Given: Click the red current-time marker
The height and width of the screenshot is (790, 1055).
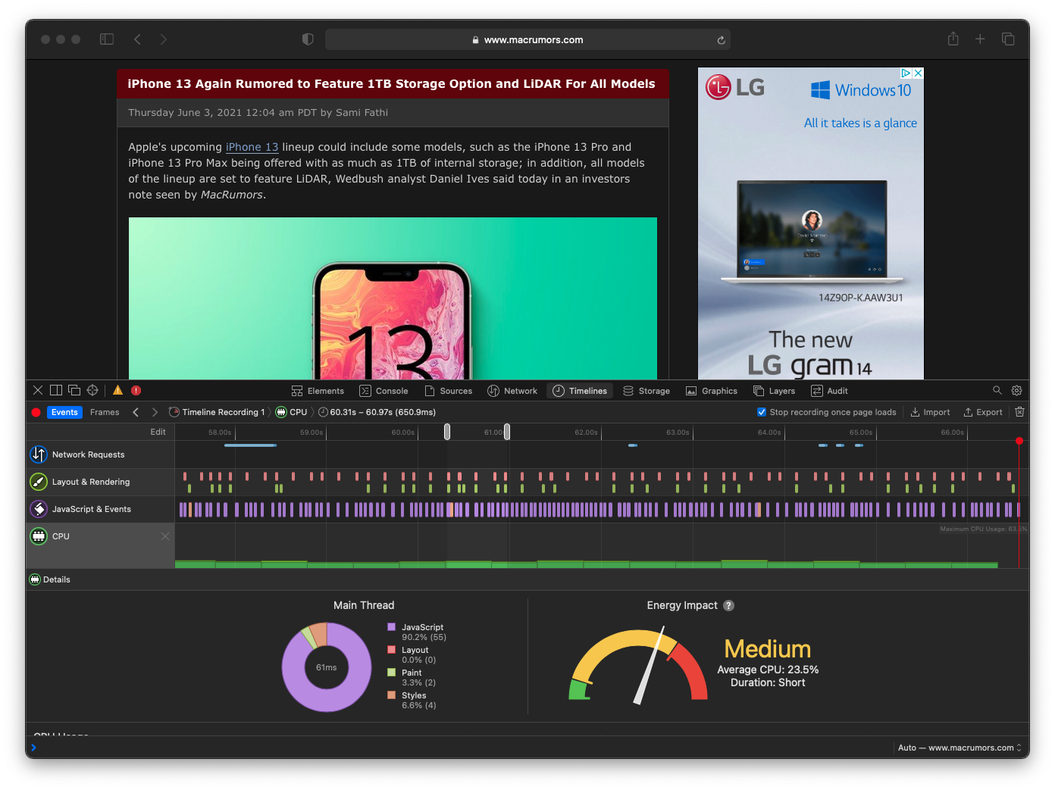Looking at the screenshot, I should tap(1019, 441).
